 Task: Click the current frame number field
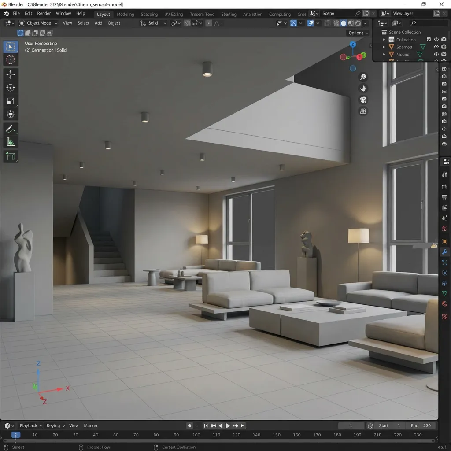click(351, 425)
